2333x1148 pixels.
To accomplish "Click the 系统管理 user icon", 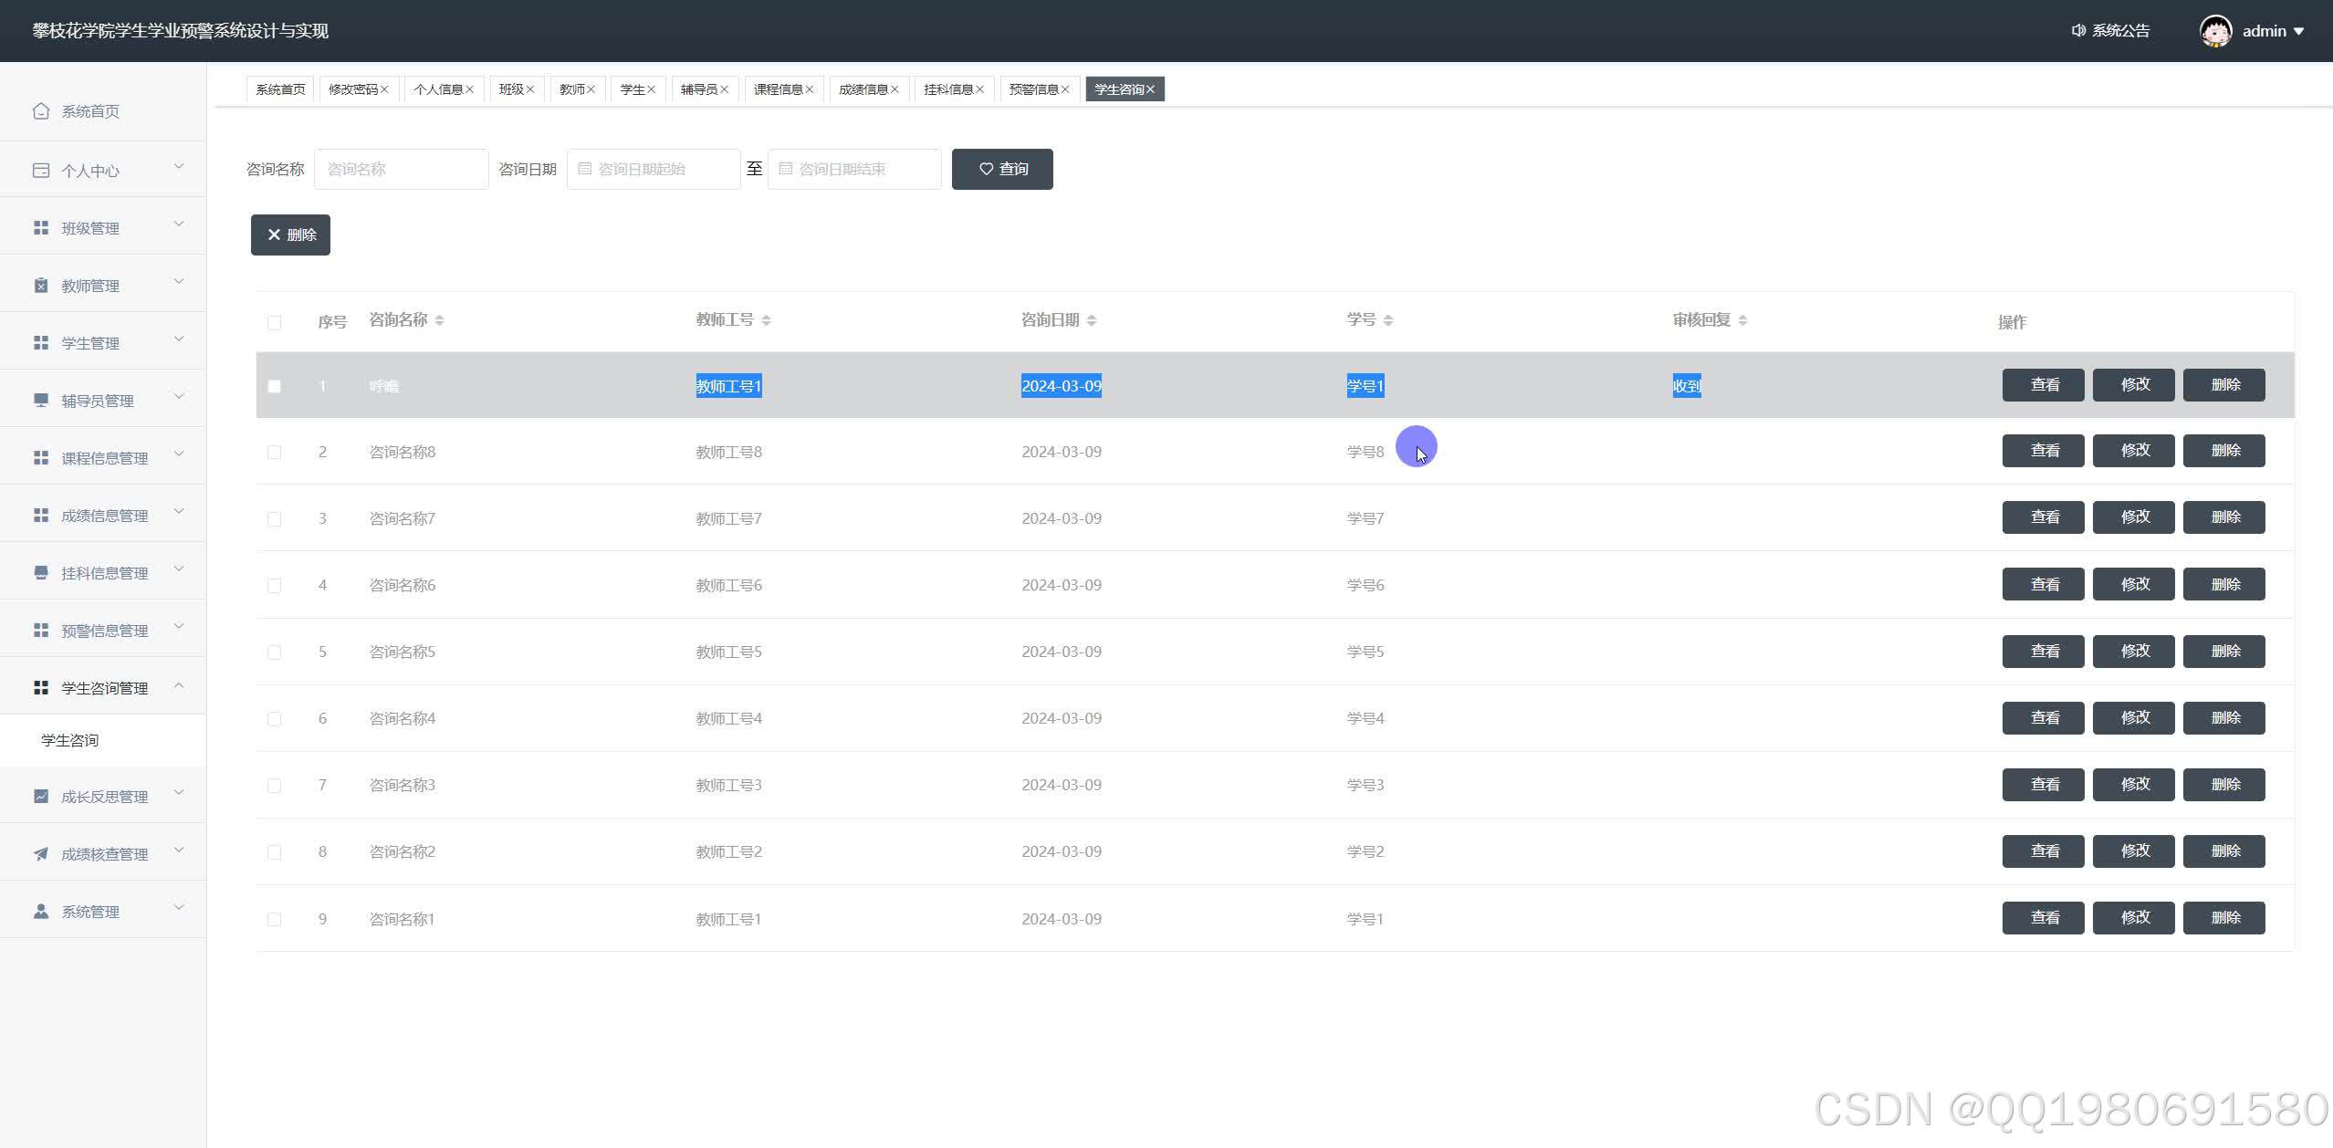I will [x=40, y=912].
